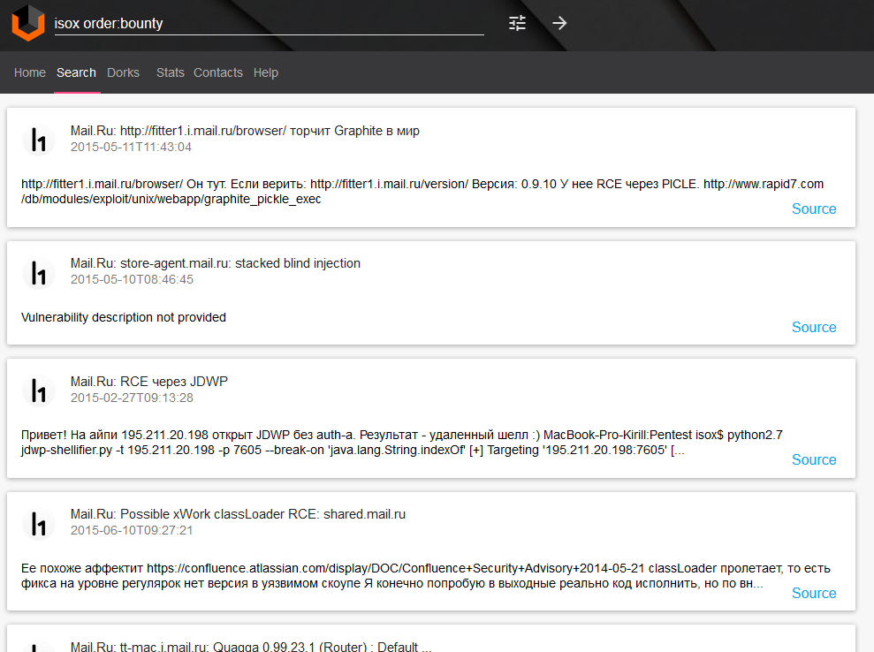Image resolution: width=874 pixels, height=652 pixels.
Task: Open the 'store-agent.mail.ru: stacked blind injection' title
Action: tap(215, 263)
